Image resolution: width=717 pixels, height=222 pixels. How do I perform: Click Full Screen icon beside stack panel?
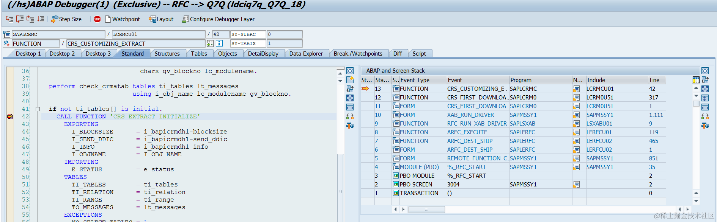tap(705, 89)
